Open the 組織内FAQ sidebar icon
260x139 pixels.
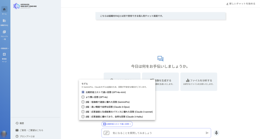4,21
